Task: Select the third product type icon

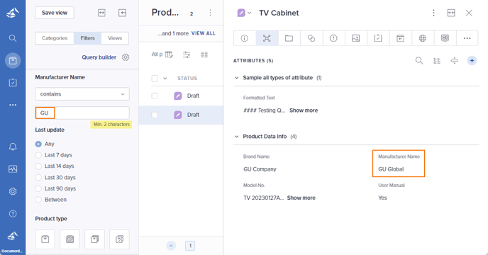Action: 94,239
